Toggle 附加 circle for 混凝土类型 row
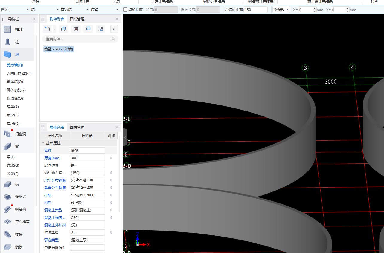The width and height of the screenshot is (384, 253). coord(111,210)
